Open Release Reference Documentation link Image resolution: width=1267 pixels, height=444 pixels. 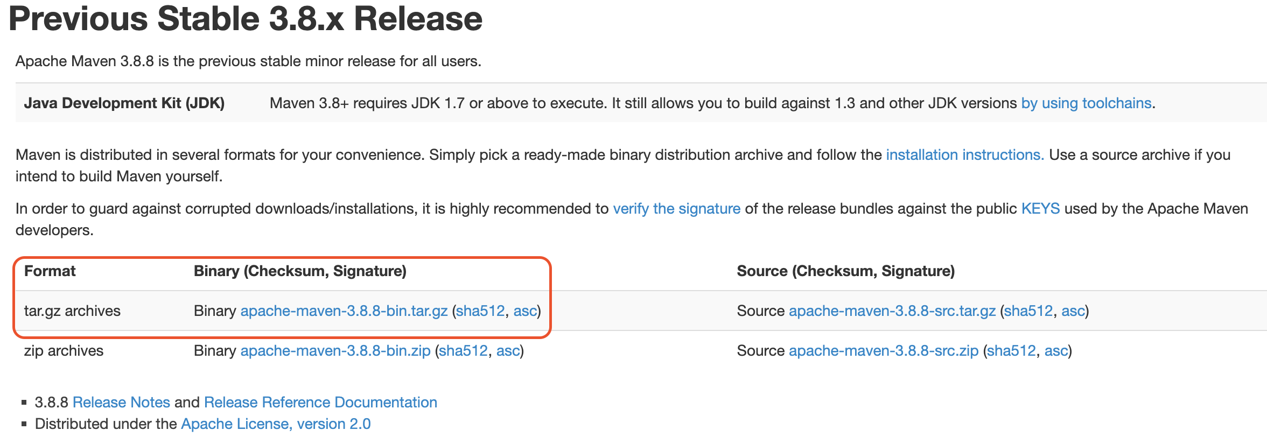[320, 402]
